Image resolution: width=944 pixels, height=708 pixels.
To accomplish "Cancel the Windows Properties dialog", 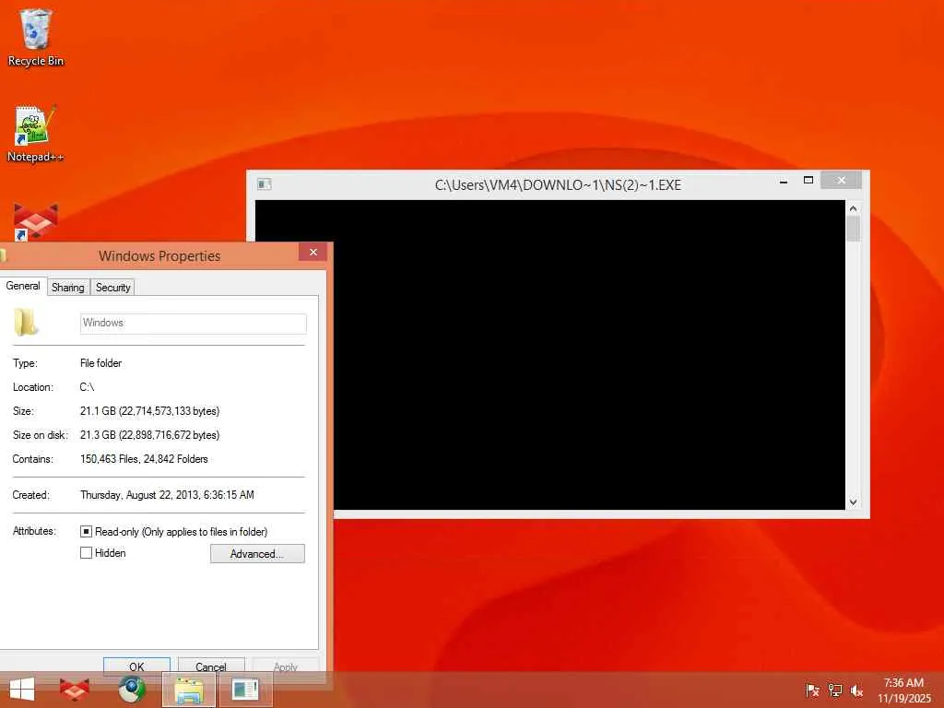I will 211,666.
